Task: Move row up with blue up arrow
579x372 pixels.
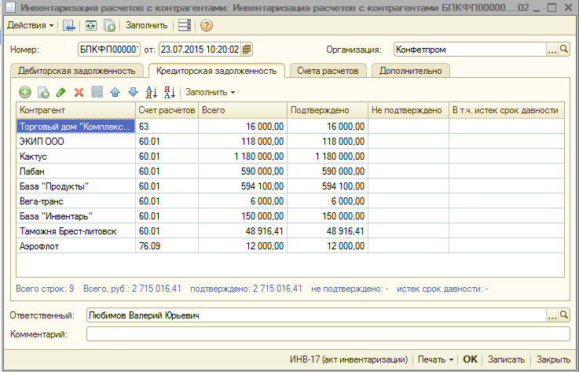Action: pyautogui.click(x=115, y=92)
